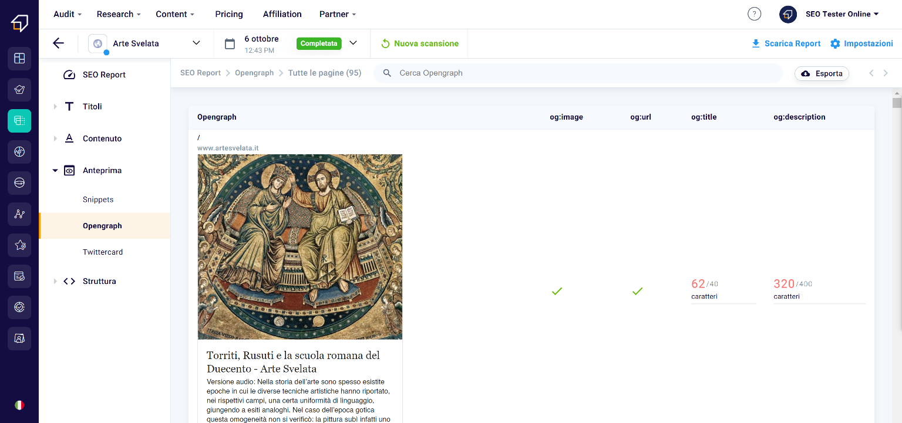Open the Research dropdown menu
Image resolution: width=902 pixels, height=423 pixels.
coord(119,14)
